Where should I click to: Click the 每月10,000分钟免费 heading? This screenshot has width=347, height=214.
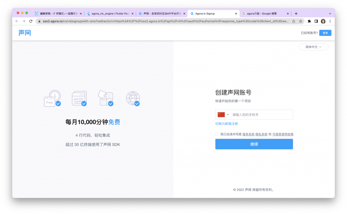click(x=93, y=122)
